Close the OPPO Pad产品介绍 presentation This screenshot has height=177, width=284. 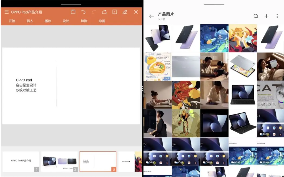click(136, 12)
